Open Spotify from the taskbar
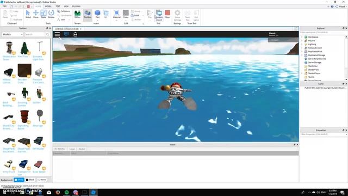 tap(66, 192)
